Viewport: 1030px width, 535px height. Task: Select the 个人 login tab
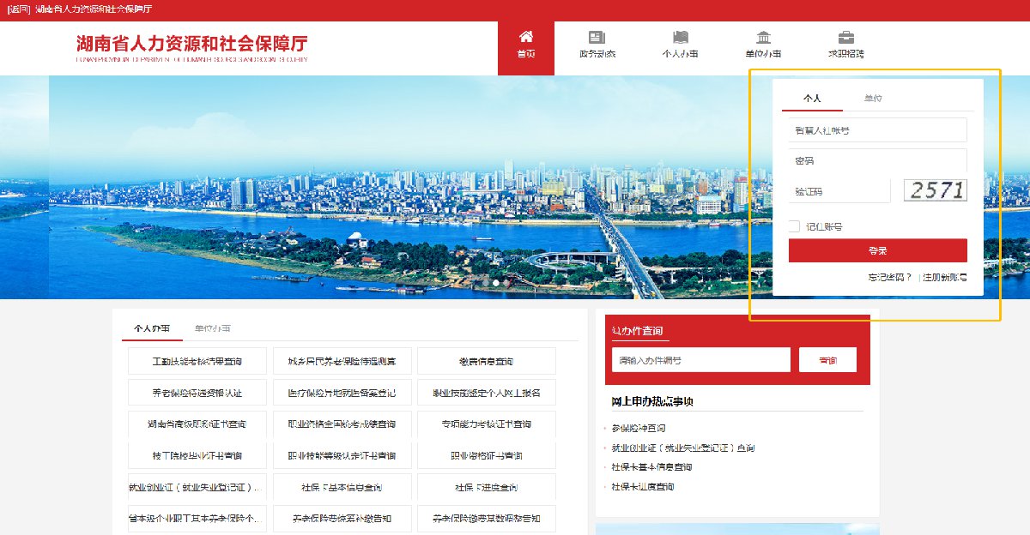[811, 99]
